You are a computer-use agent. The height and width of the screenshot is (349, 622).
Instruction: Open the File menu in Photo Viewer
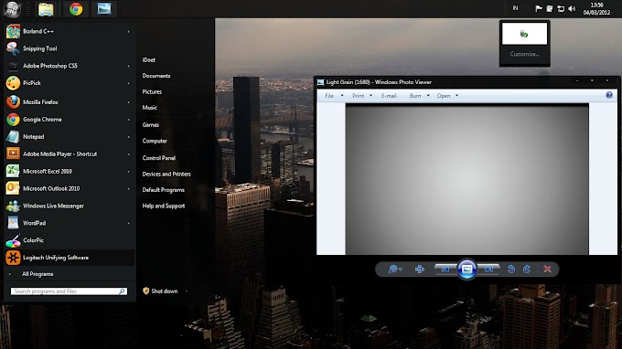click(334, 95)
